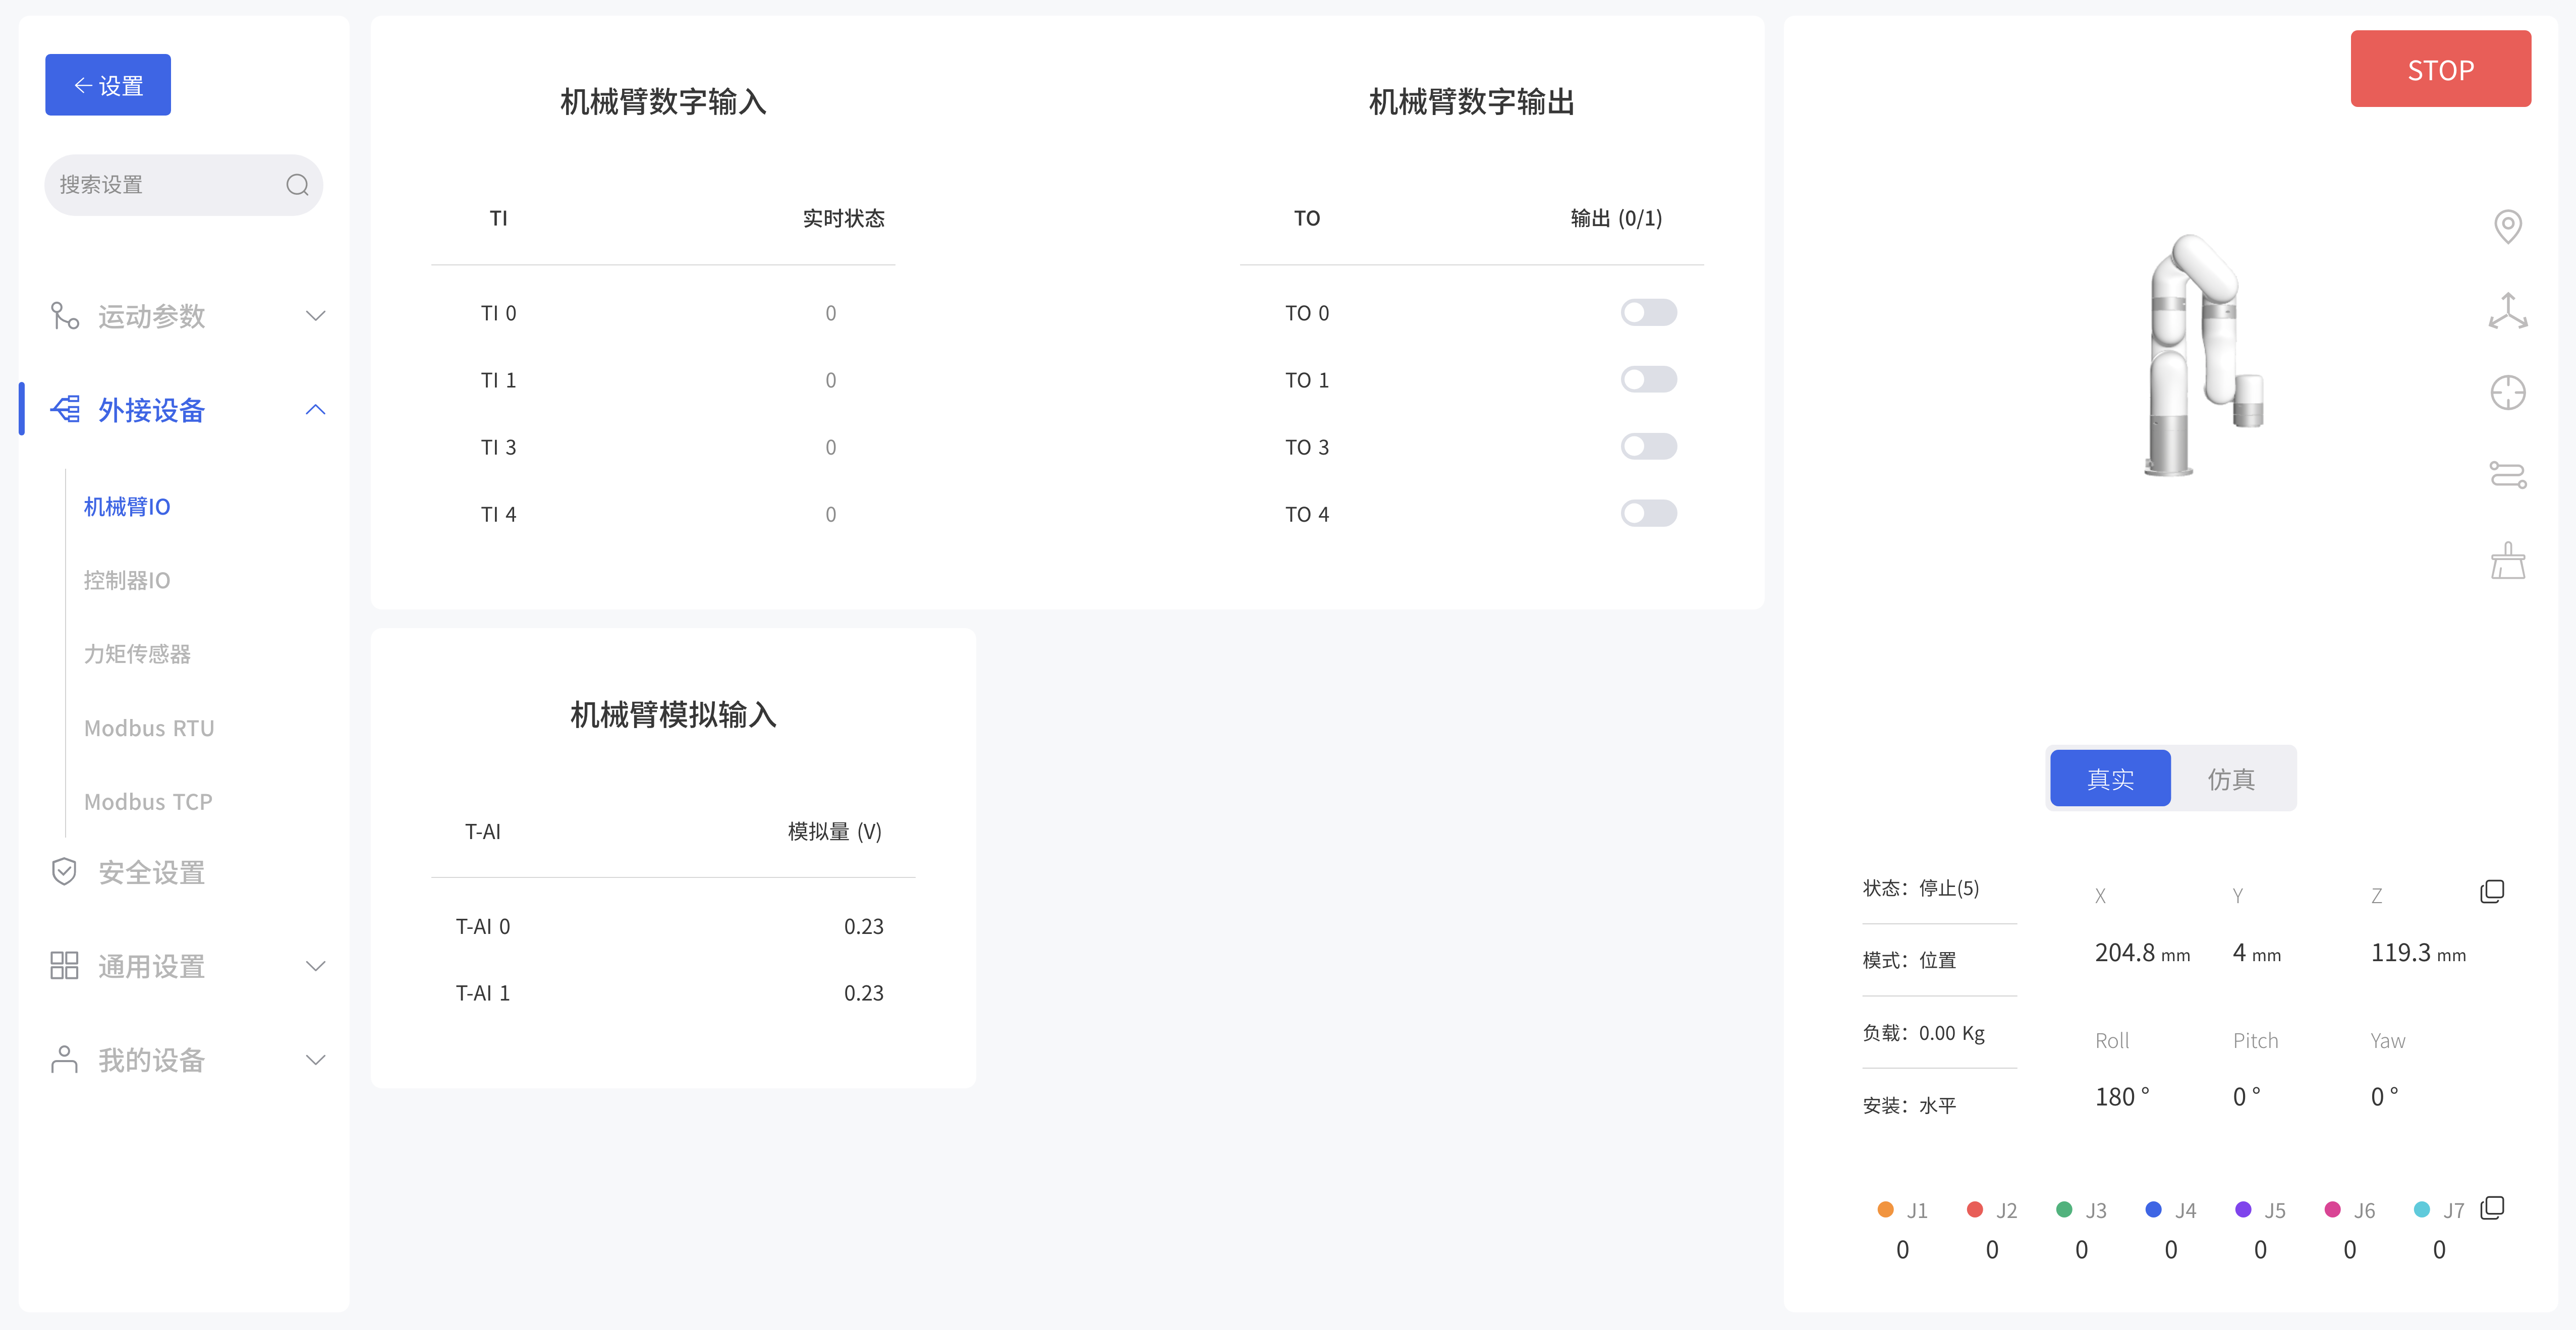The width and height of the screenshot is (2576, 1330).
Task: Copy joint angles using icon beside J7
Action: [2493, 1208]
